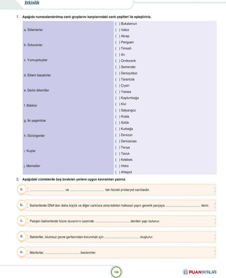Select the 'a. Sölenterler' group label
The width and height of the screenshot is (226, 278).
point(33,30)
